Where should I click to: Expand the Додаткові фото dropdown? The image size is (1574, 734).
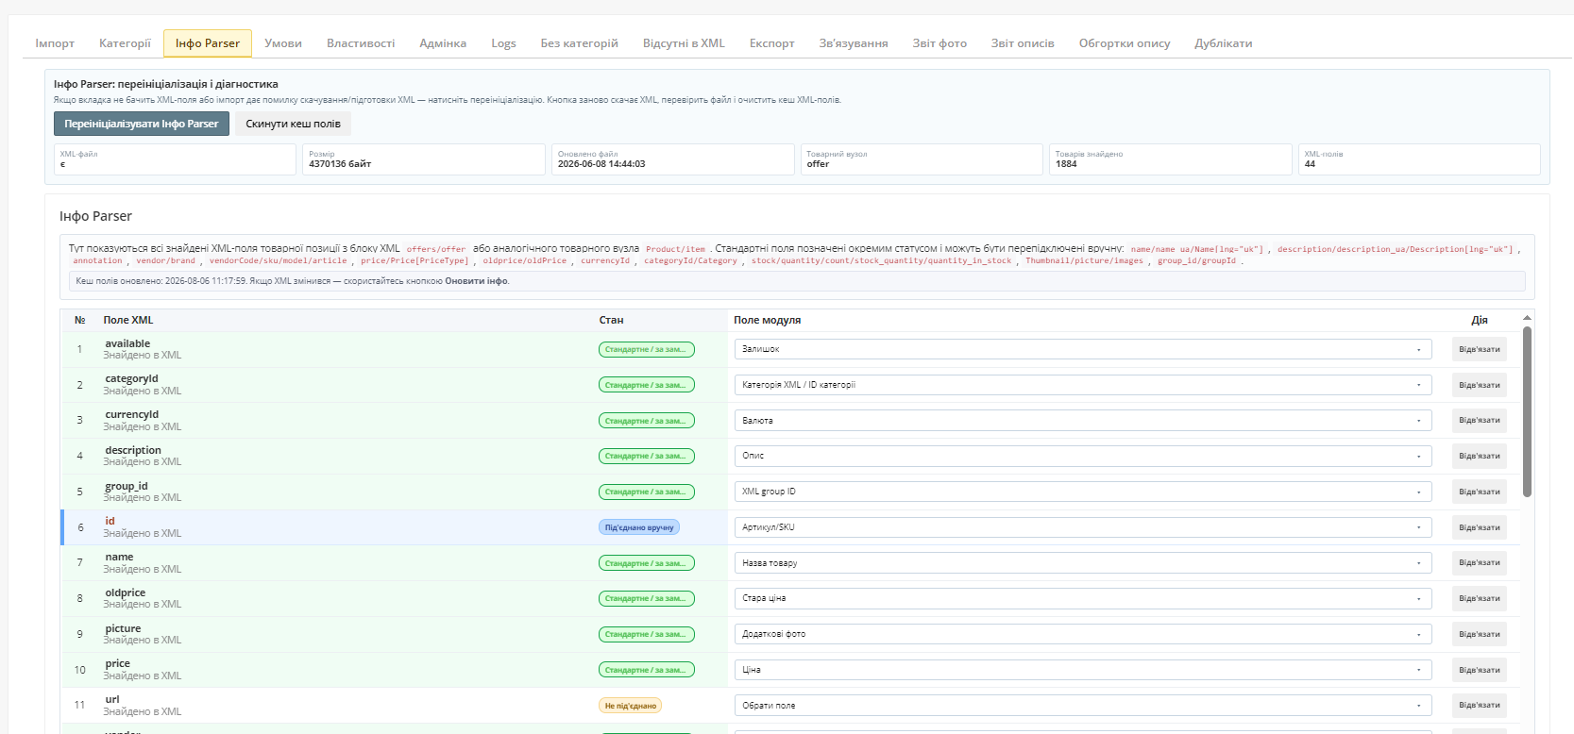[1083, 634]
